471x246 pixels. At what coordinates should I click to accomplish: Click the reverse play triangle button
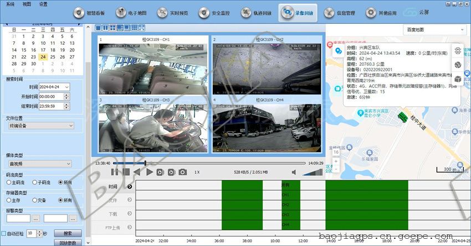pos(137,172)
